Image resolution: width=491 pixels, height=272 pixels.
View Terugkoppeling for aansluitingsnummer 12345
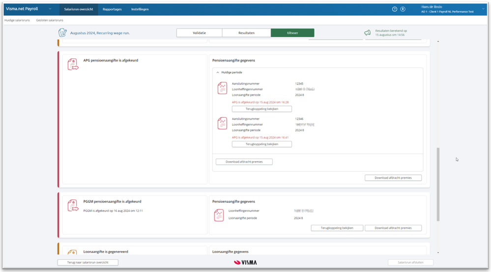click(262, 109)
